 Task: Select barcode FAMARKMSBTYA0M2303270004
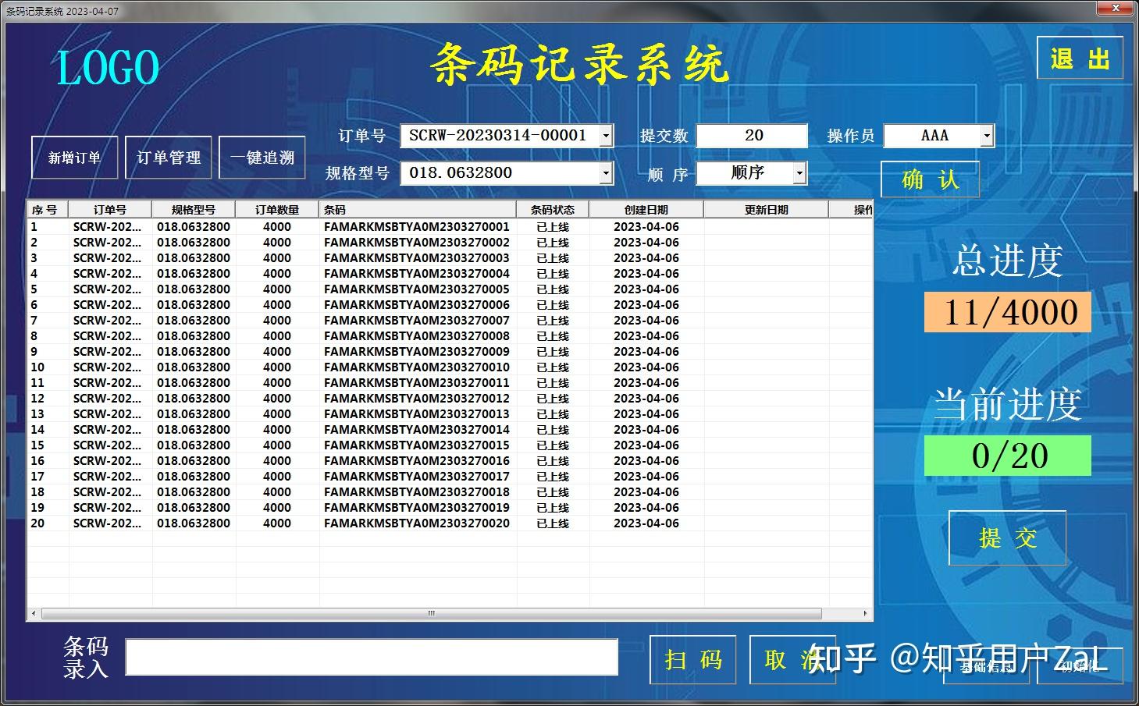[417, 274]
